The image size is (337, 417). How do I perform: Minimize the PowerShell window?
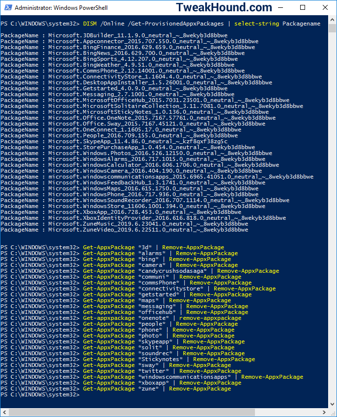[281, 7]
